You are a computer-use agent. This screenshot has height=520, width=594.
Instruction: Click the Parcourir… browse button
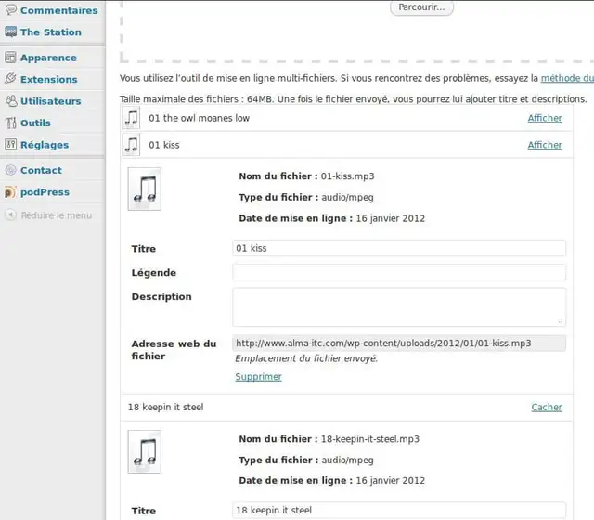coord(421,7)
